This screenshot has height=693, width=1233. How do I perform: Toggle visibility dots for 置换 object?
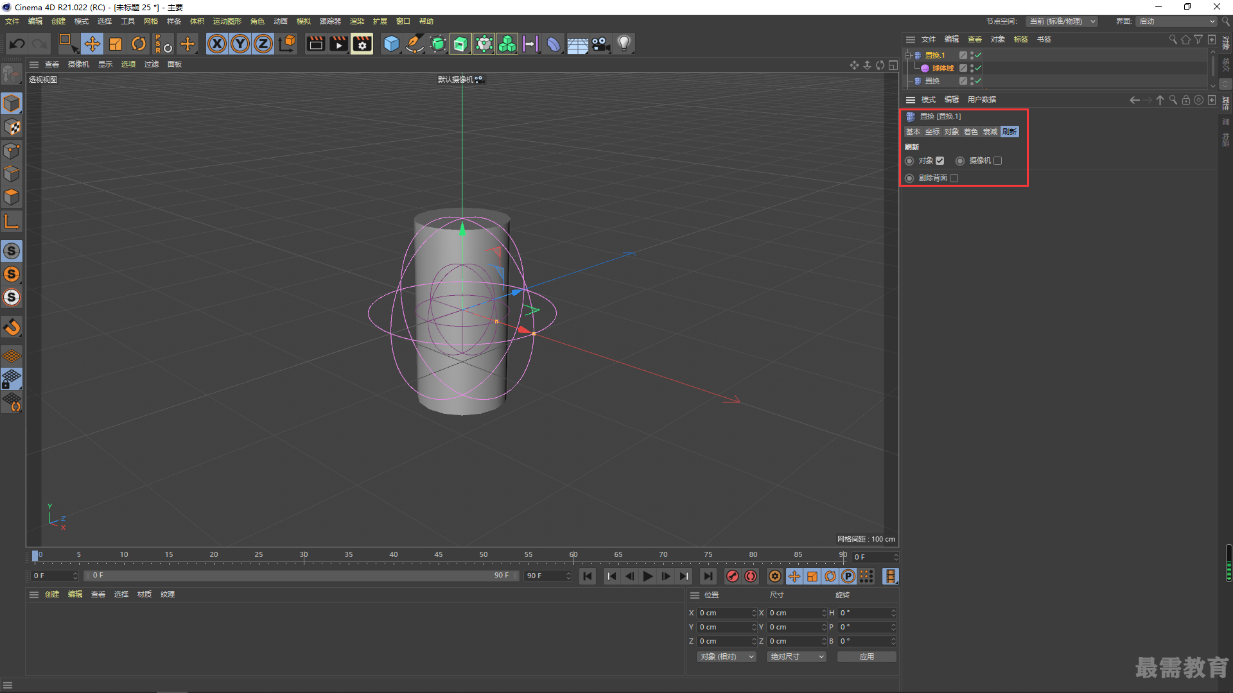[x=972, y=81]
